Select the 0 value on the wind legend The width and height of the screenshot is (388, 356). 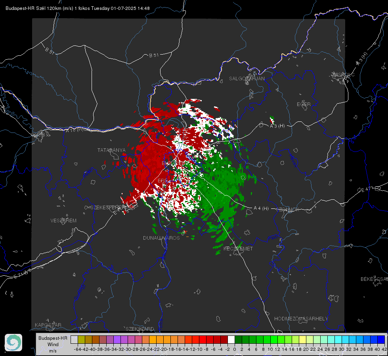(235, 349)
